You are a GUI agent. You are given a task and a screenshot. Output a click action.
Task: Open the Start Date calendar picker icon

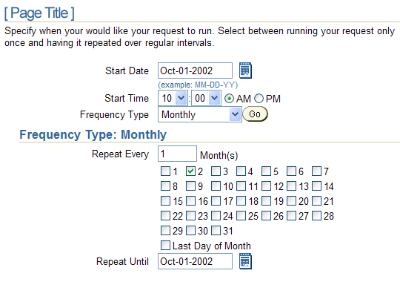tap(245, 70)
